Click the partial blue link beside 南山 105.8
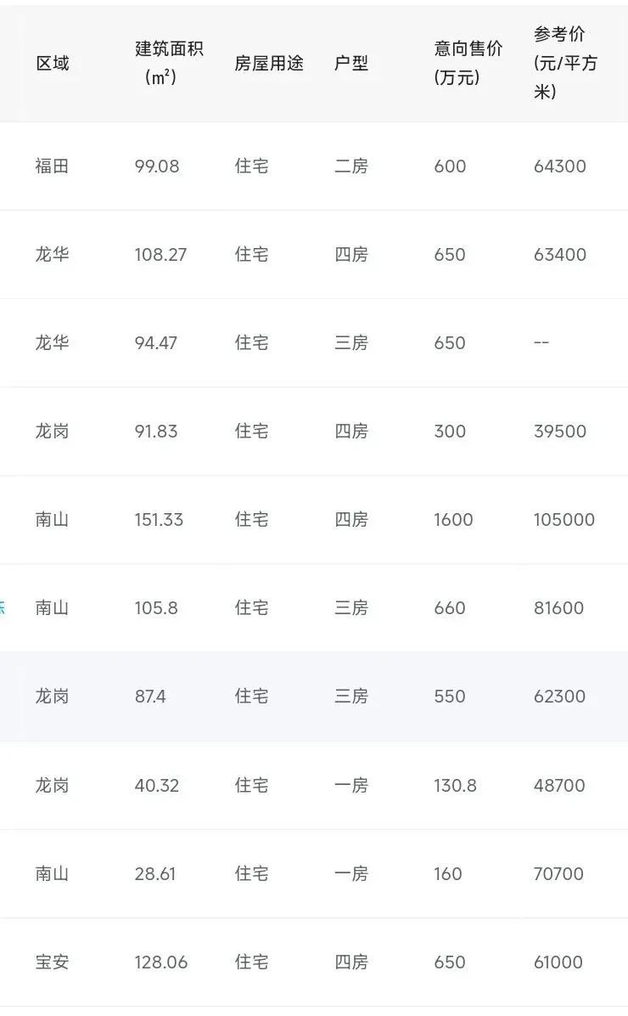This screenshot has height=1016, width=628. (3, 607)
